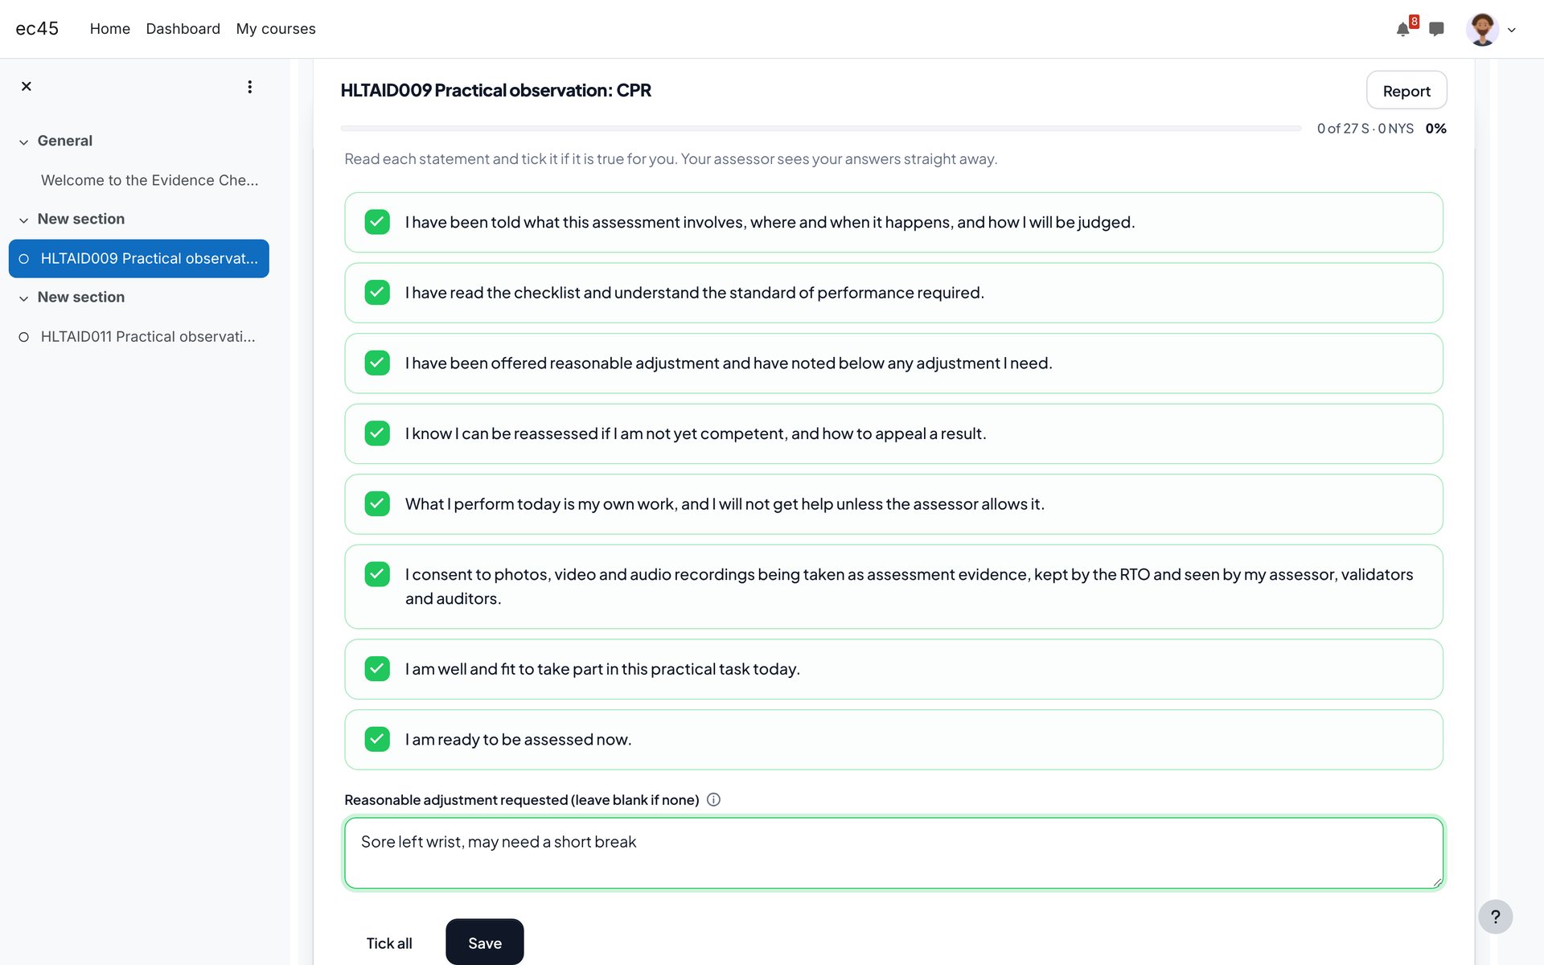Click the assessment progress bar
The height and width of the screenshot is (965, 1544).
[821, 128]
